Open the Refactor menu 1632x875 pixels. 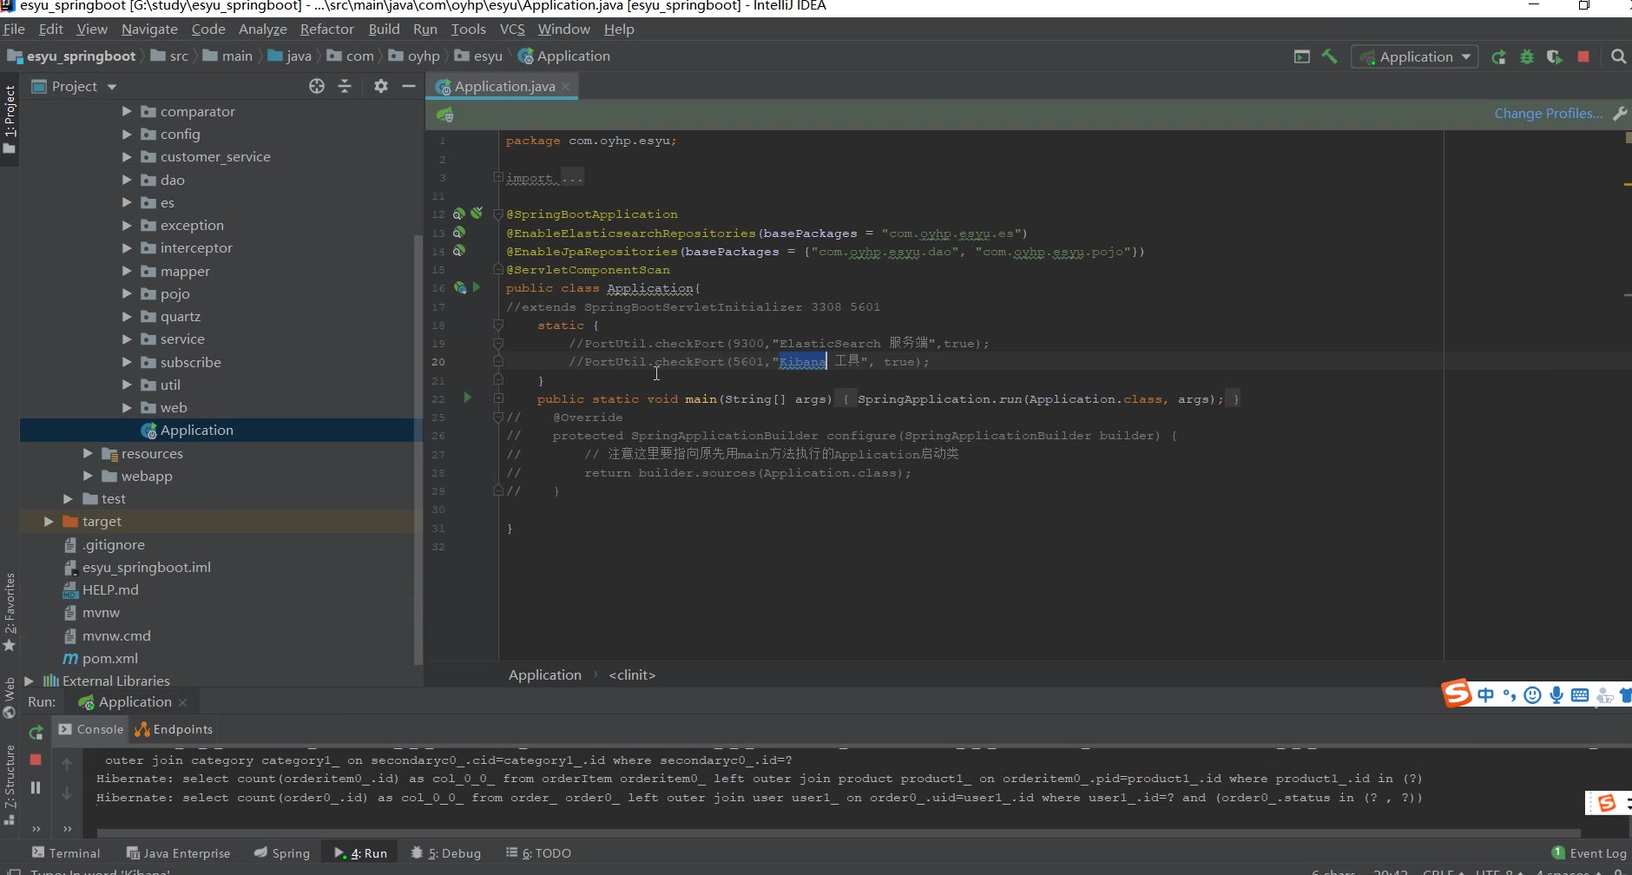coord(326,30)
